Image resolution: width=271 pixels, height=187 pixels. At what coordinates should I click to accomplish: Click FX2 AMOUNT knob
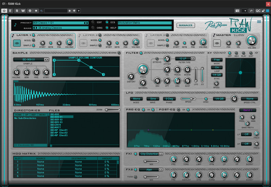186,175
